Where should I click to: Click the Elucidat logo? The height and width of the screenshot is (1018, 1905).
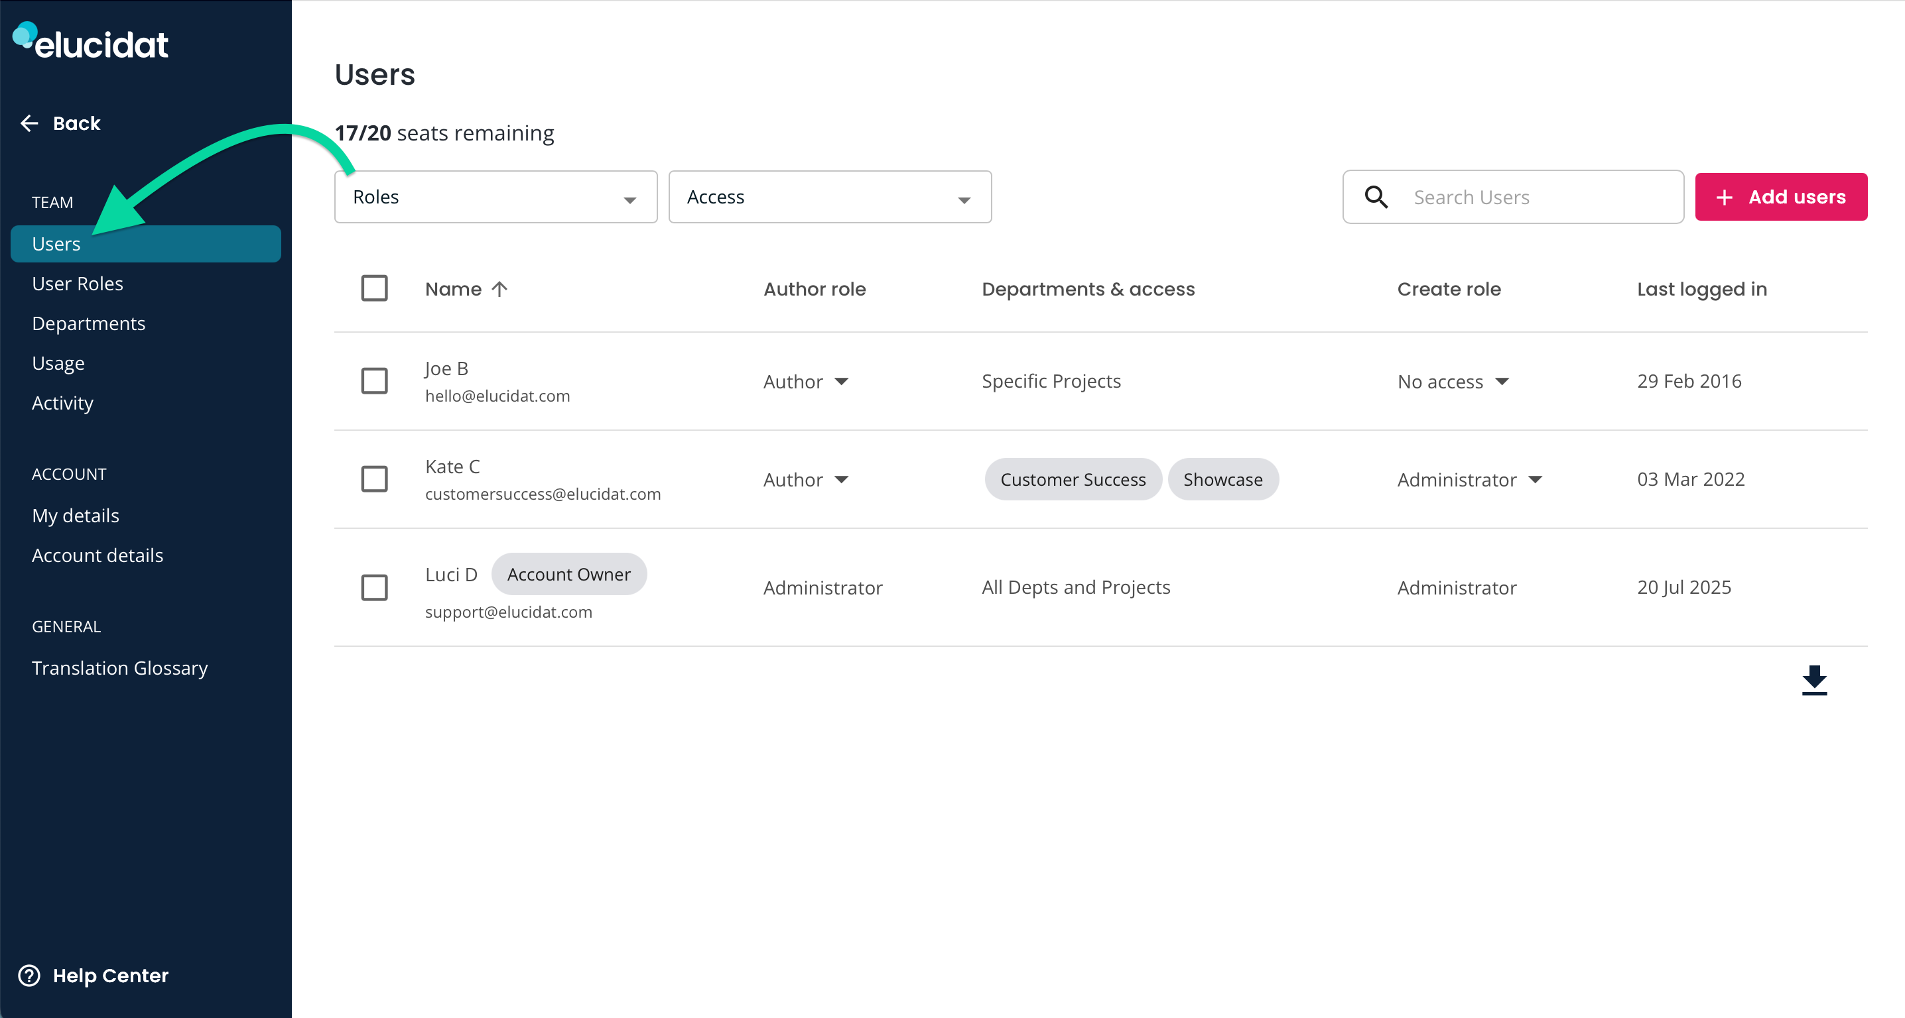(x=90, y=41)
